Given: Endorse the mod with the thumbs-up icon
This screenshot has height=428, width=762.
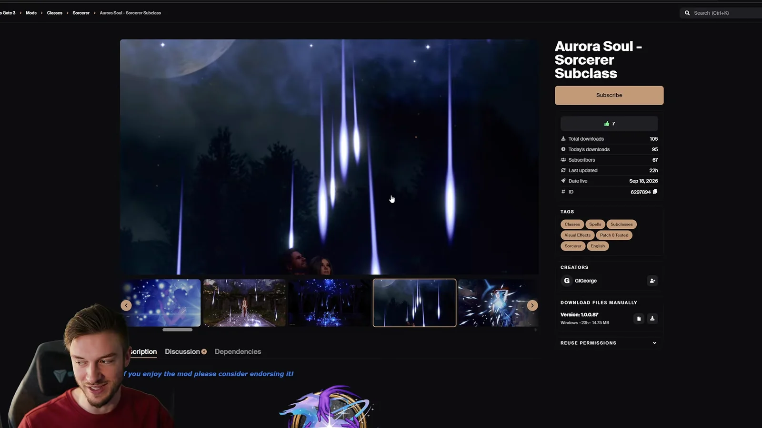Looking at the screenshot, I should click(607, 124).
